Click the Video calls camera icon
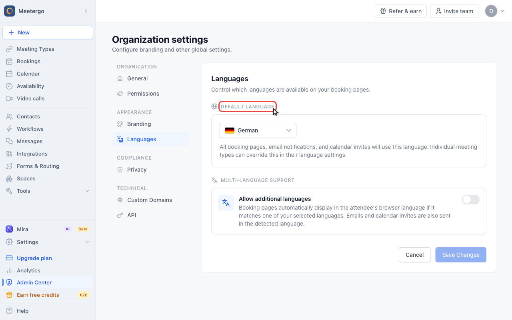Viewport: 512px width, 320px height. pos(9,98)
